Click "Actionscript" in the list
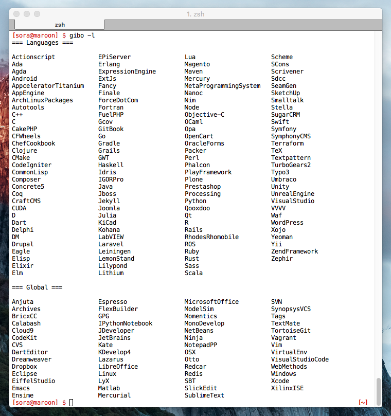391x416 pixels. (33, 57)
